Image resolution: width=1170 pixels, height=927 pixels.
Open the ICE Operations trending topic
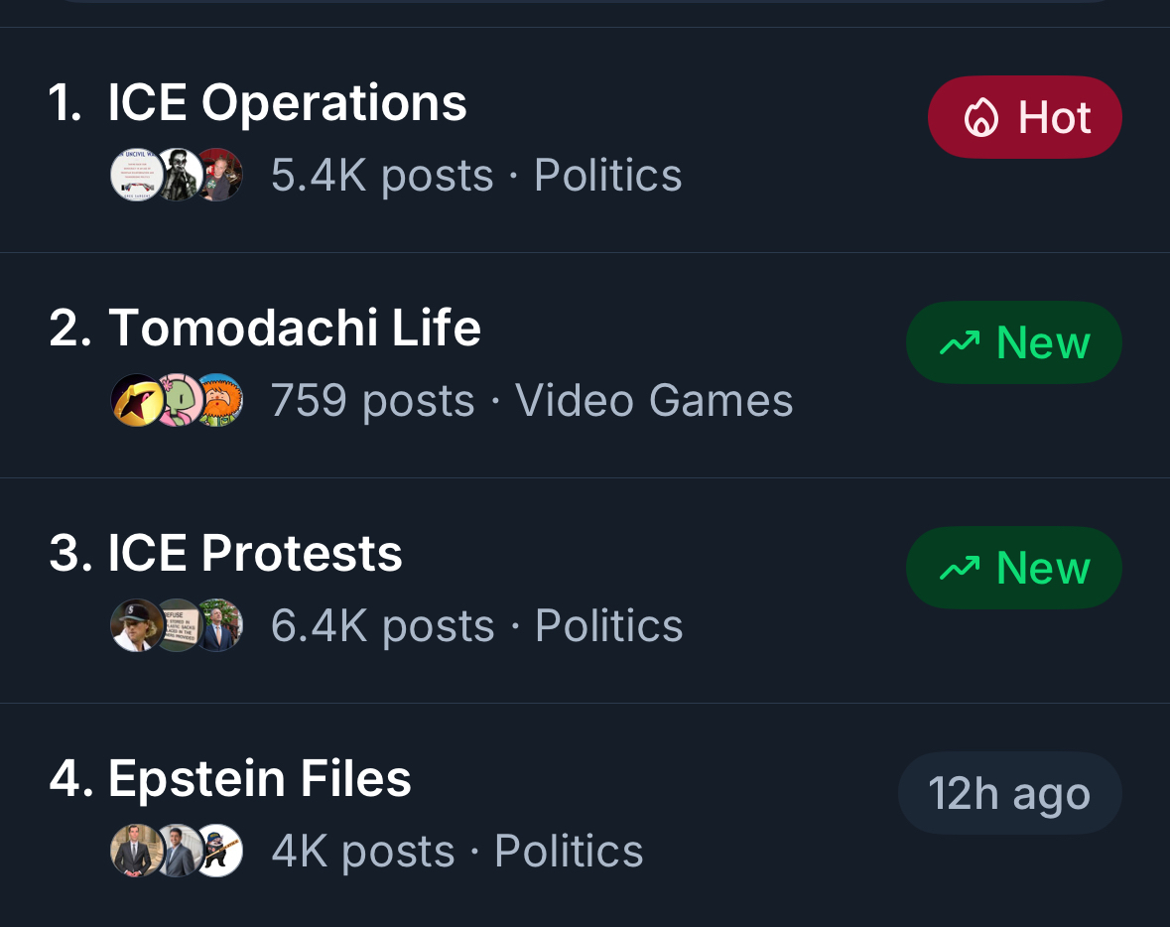point(287,103)
